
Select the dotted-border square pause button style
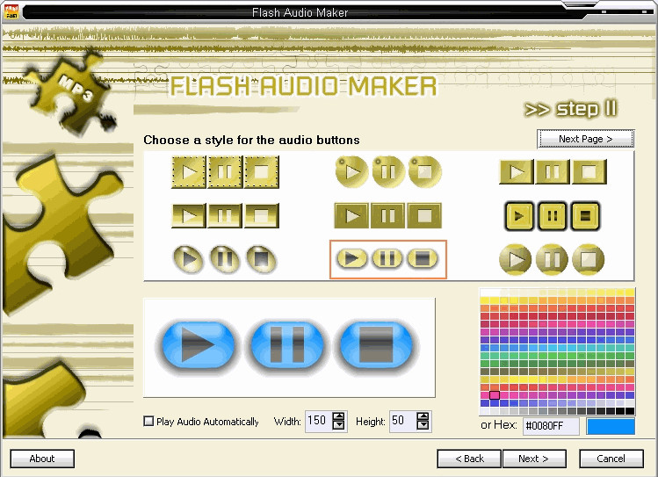click(225, 172)
